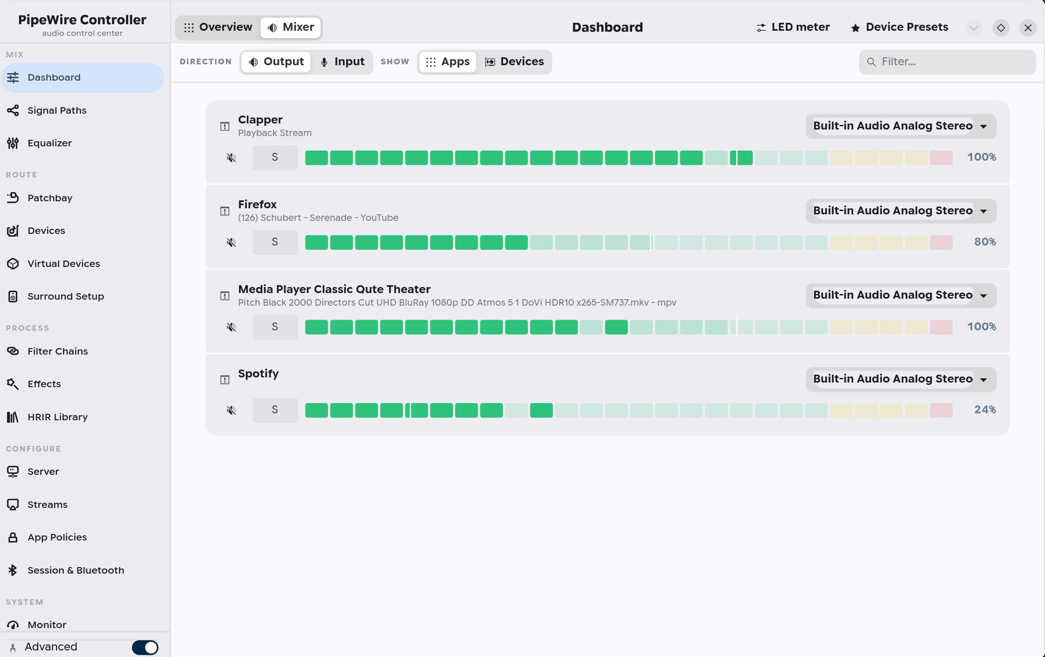This screenshot has height=657, width=1045.
Task: Select Output direction button
Action: [x=276, y=62]
